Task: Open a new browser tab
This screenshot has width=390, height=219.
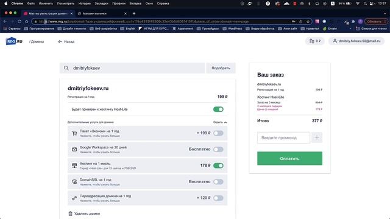Action: [x=134, y=13]
